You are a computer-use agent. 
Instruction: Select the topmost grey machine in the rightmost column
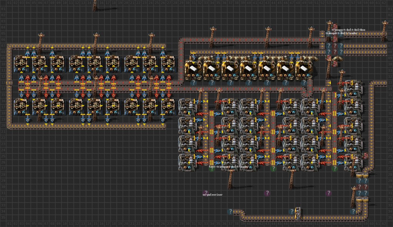(x=353, y=89)
